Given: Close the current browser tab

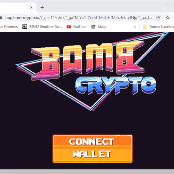Looking at the screenshot, I should point(31,7).
